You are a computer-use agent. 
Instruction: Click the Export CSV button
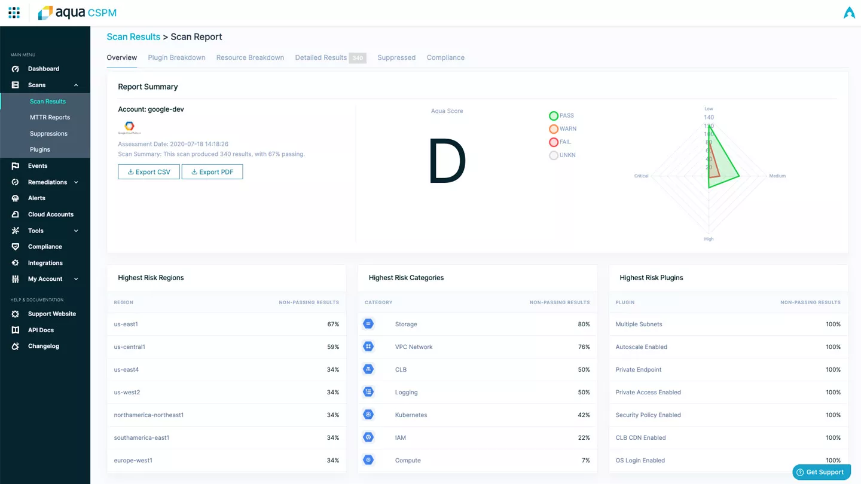(x=148, y=172)
